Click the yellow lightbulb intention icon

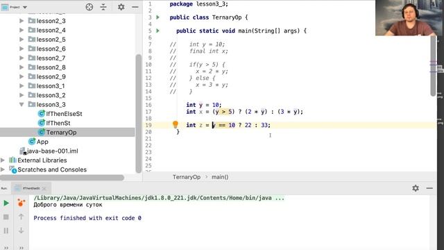tap(176, 124)
